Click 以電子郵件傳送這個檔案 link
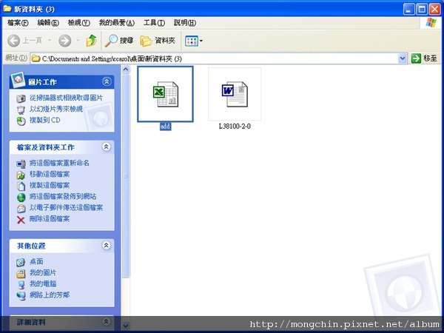Viewport: 444px width, 333px height. pyautogui.click(x=66, y=207)
